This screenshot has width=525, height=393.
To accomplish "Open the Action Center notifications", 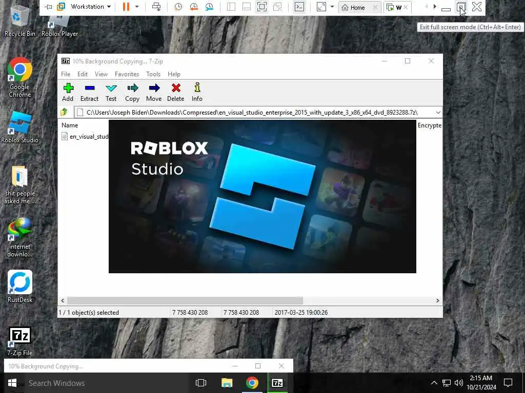I will click(508, 383).
